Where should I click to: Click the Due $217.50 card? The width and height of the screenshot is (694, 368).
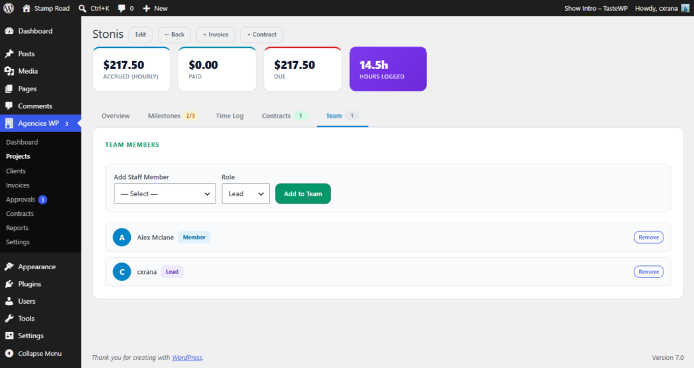tap(303, 69)
